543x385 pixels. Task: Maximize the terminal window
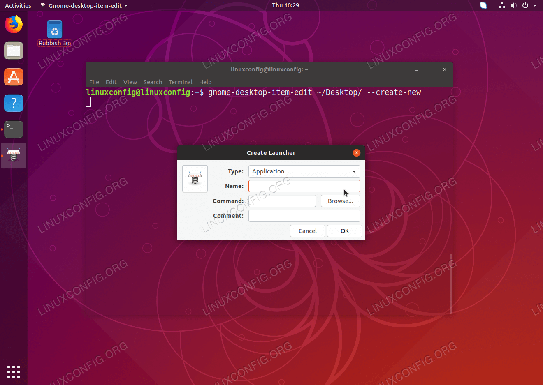pyautogui.click(x=431, y=69)
